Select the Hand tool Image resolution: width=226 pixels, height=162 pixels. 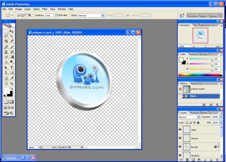point(6,83)
